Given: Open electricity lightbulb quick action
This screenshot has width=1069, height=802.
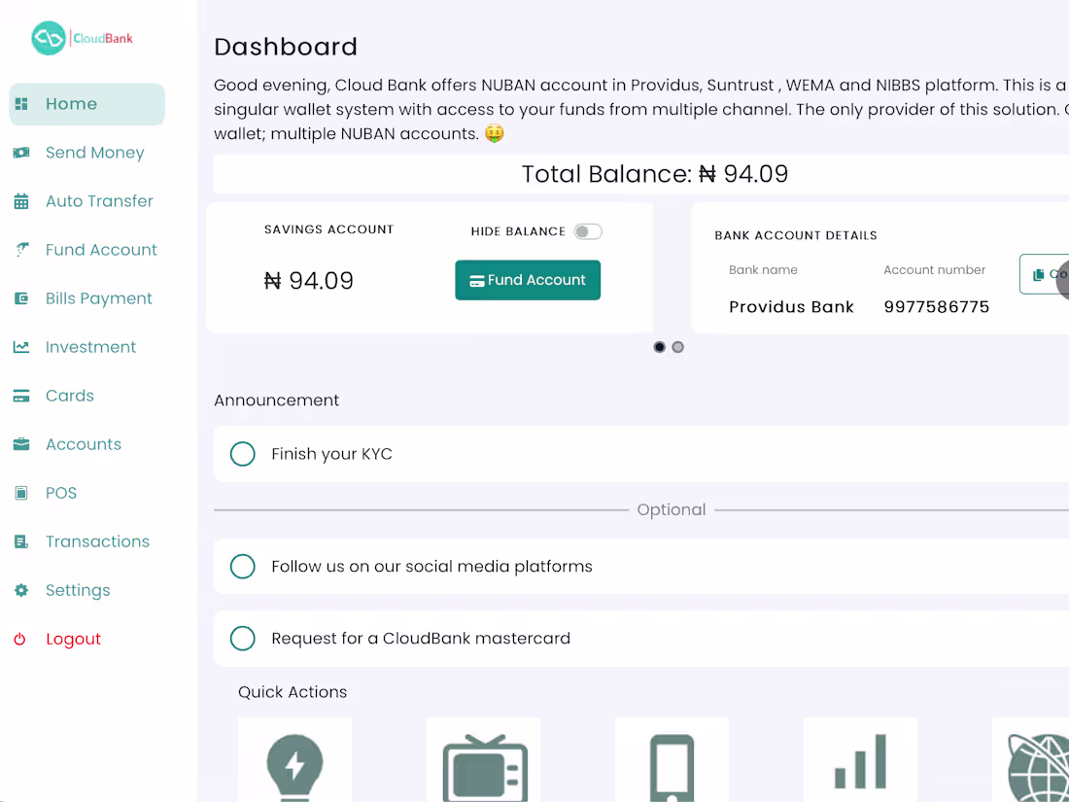Looking at the screenshot, I should tap(294, 760).
